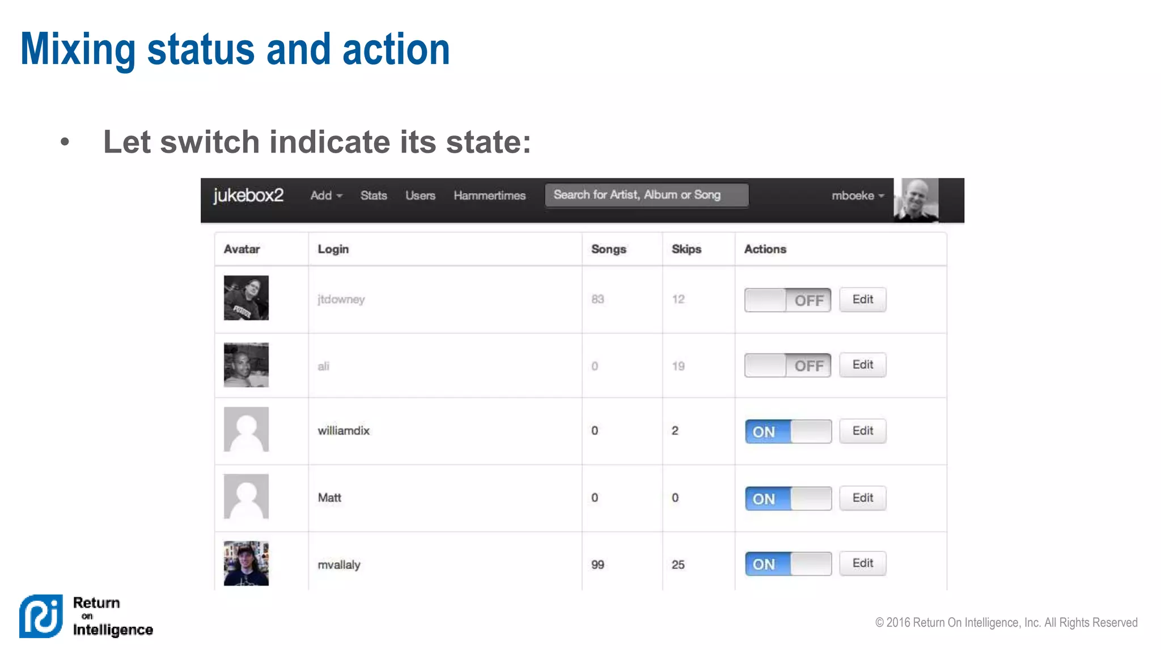Turn on the switch for jtdowney
This screenshot has height=650, width=1161.
click(787, 300)
